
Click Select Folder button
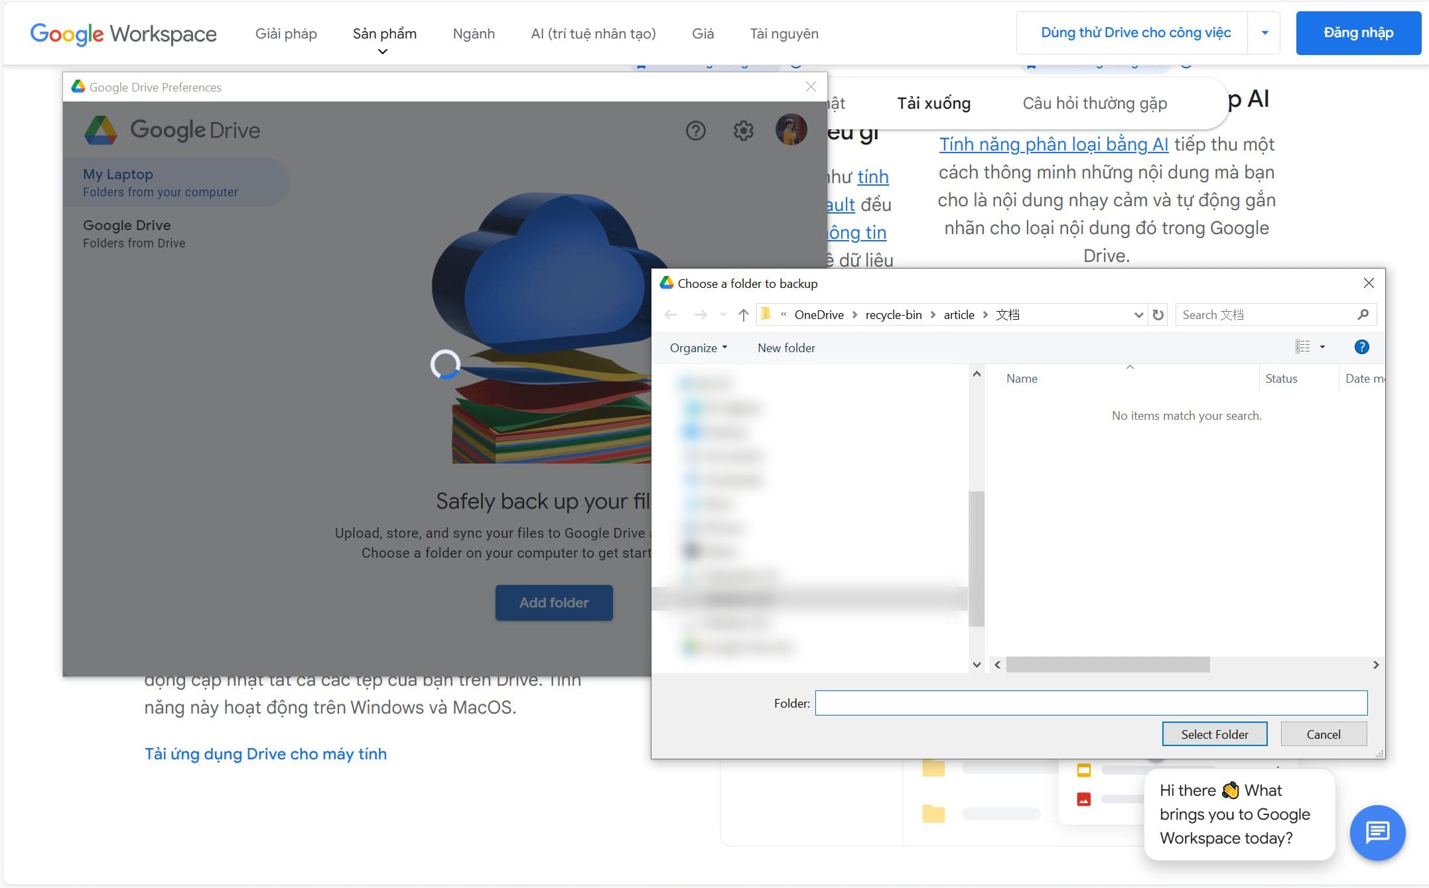point(1214,734)
